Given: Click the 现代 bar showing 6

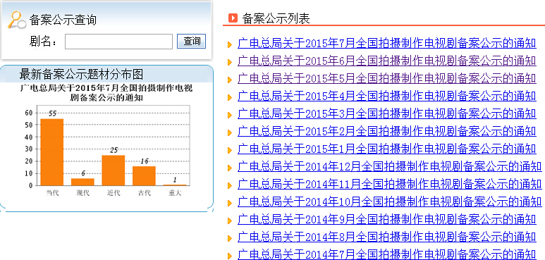Looking at the screenshot, I should (x=82, y=182).
